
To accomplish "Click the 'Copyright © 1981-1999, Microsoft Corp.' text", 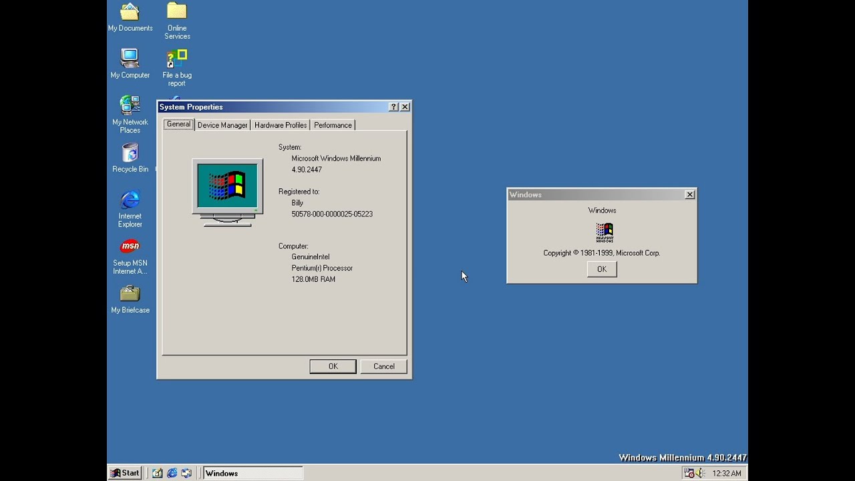I will pos(602,253).
